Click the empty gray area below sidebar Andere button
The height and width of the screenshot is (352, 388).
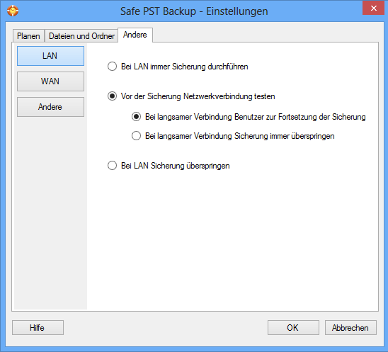50,213
